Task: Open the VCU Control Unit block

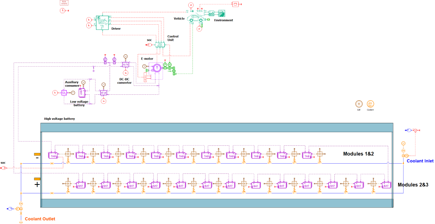Action: [161, 44]
